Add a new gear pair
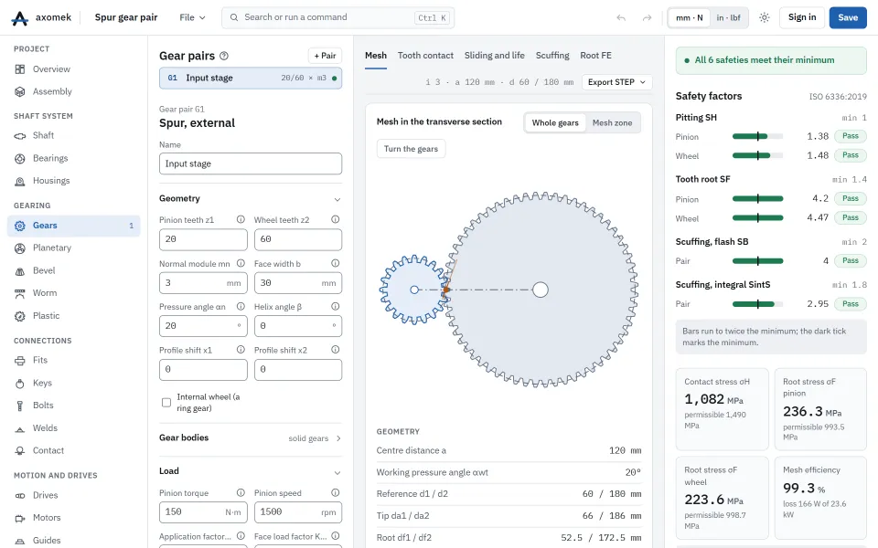 click(325, 56)
